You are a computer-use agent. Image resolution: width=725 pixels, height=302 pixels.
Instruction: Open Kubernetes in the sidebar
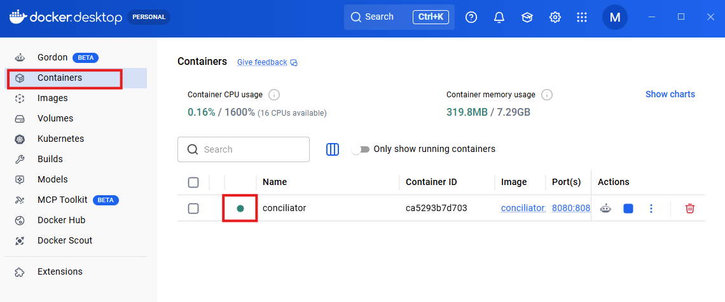[76, 139]
